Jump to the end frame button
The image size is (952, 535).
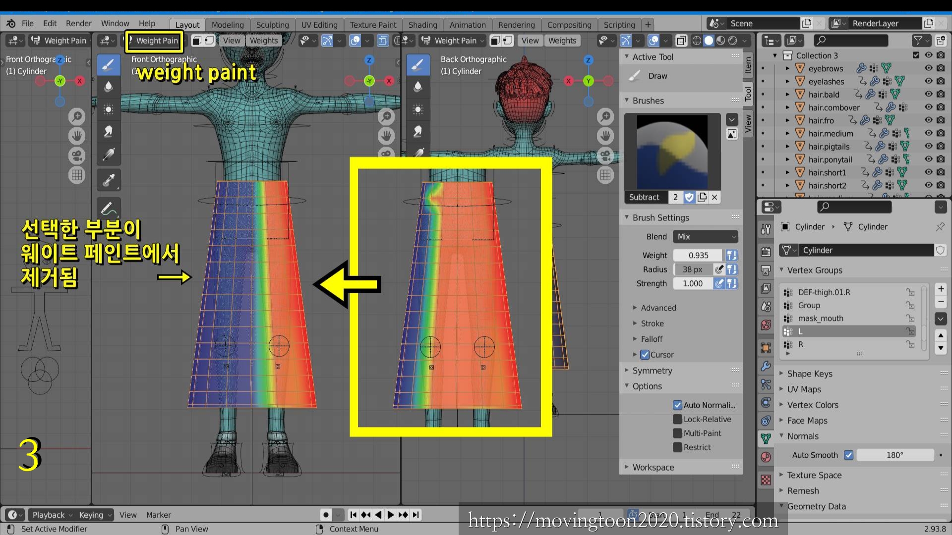pos(416,515)
